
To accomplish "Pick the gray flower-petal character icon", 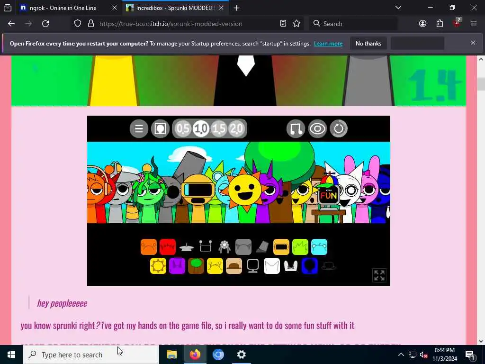I will click(x=224, y=247).
